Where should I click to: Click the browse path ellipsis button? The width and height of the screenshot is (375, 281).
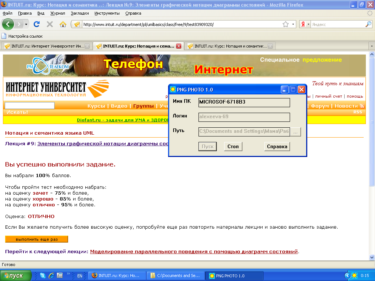pyautogui.click(x=296, y=132)
